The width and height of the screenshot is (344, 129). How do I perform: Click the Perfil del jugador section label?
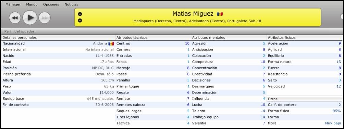20,31
